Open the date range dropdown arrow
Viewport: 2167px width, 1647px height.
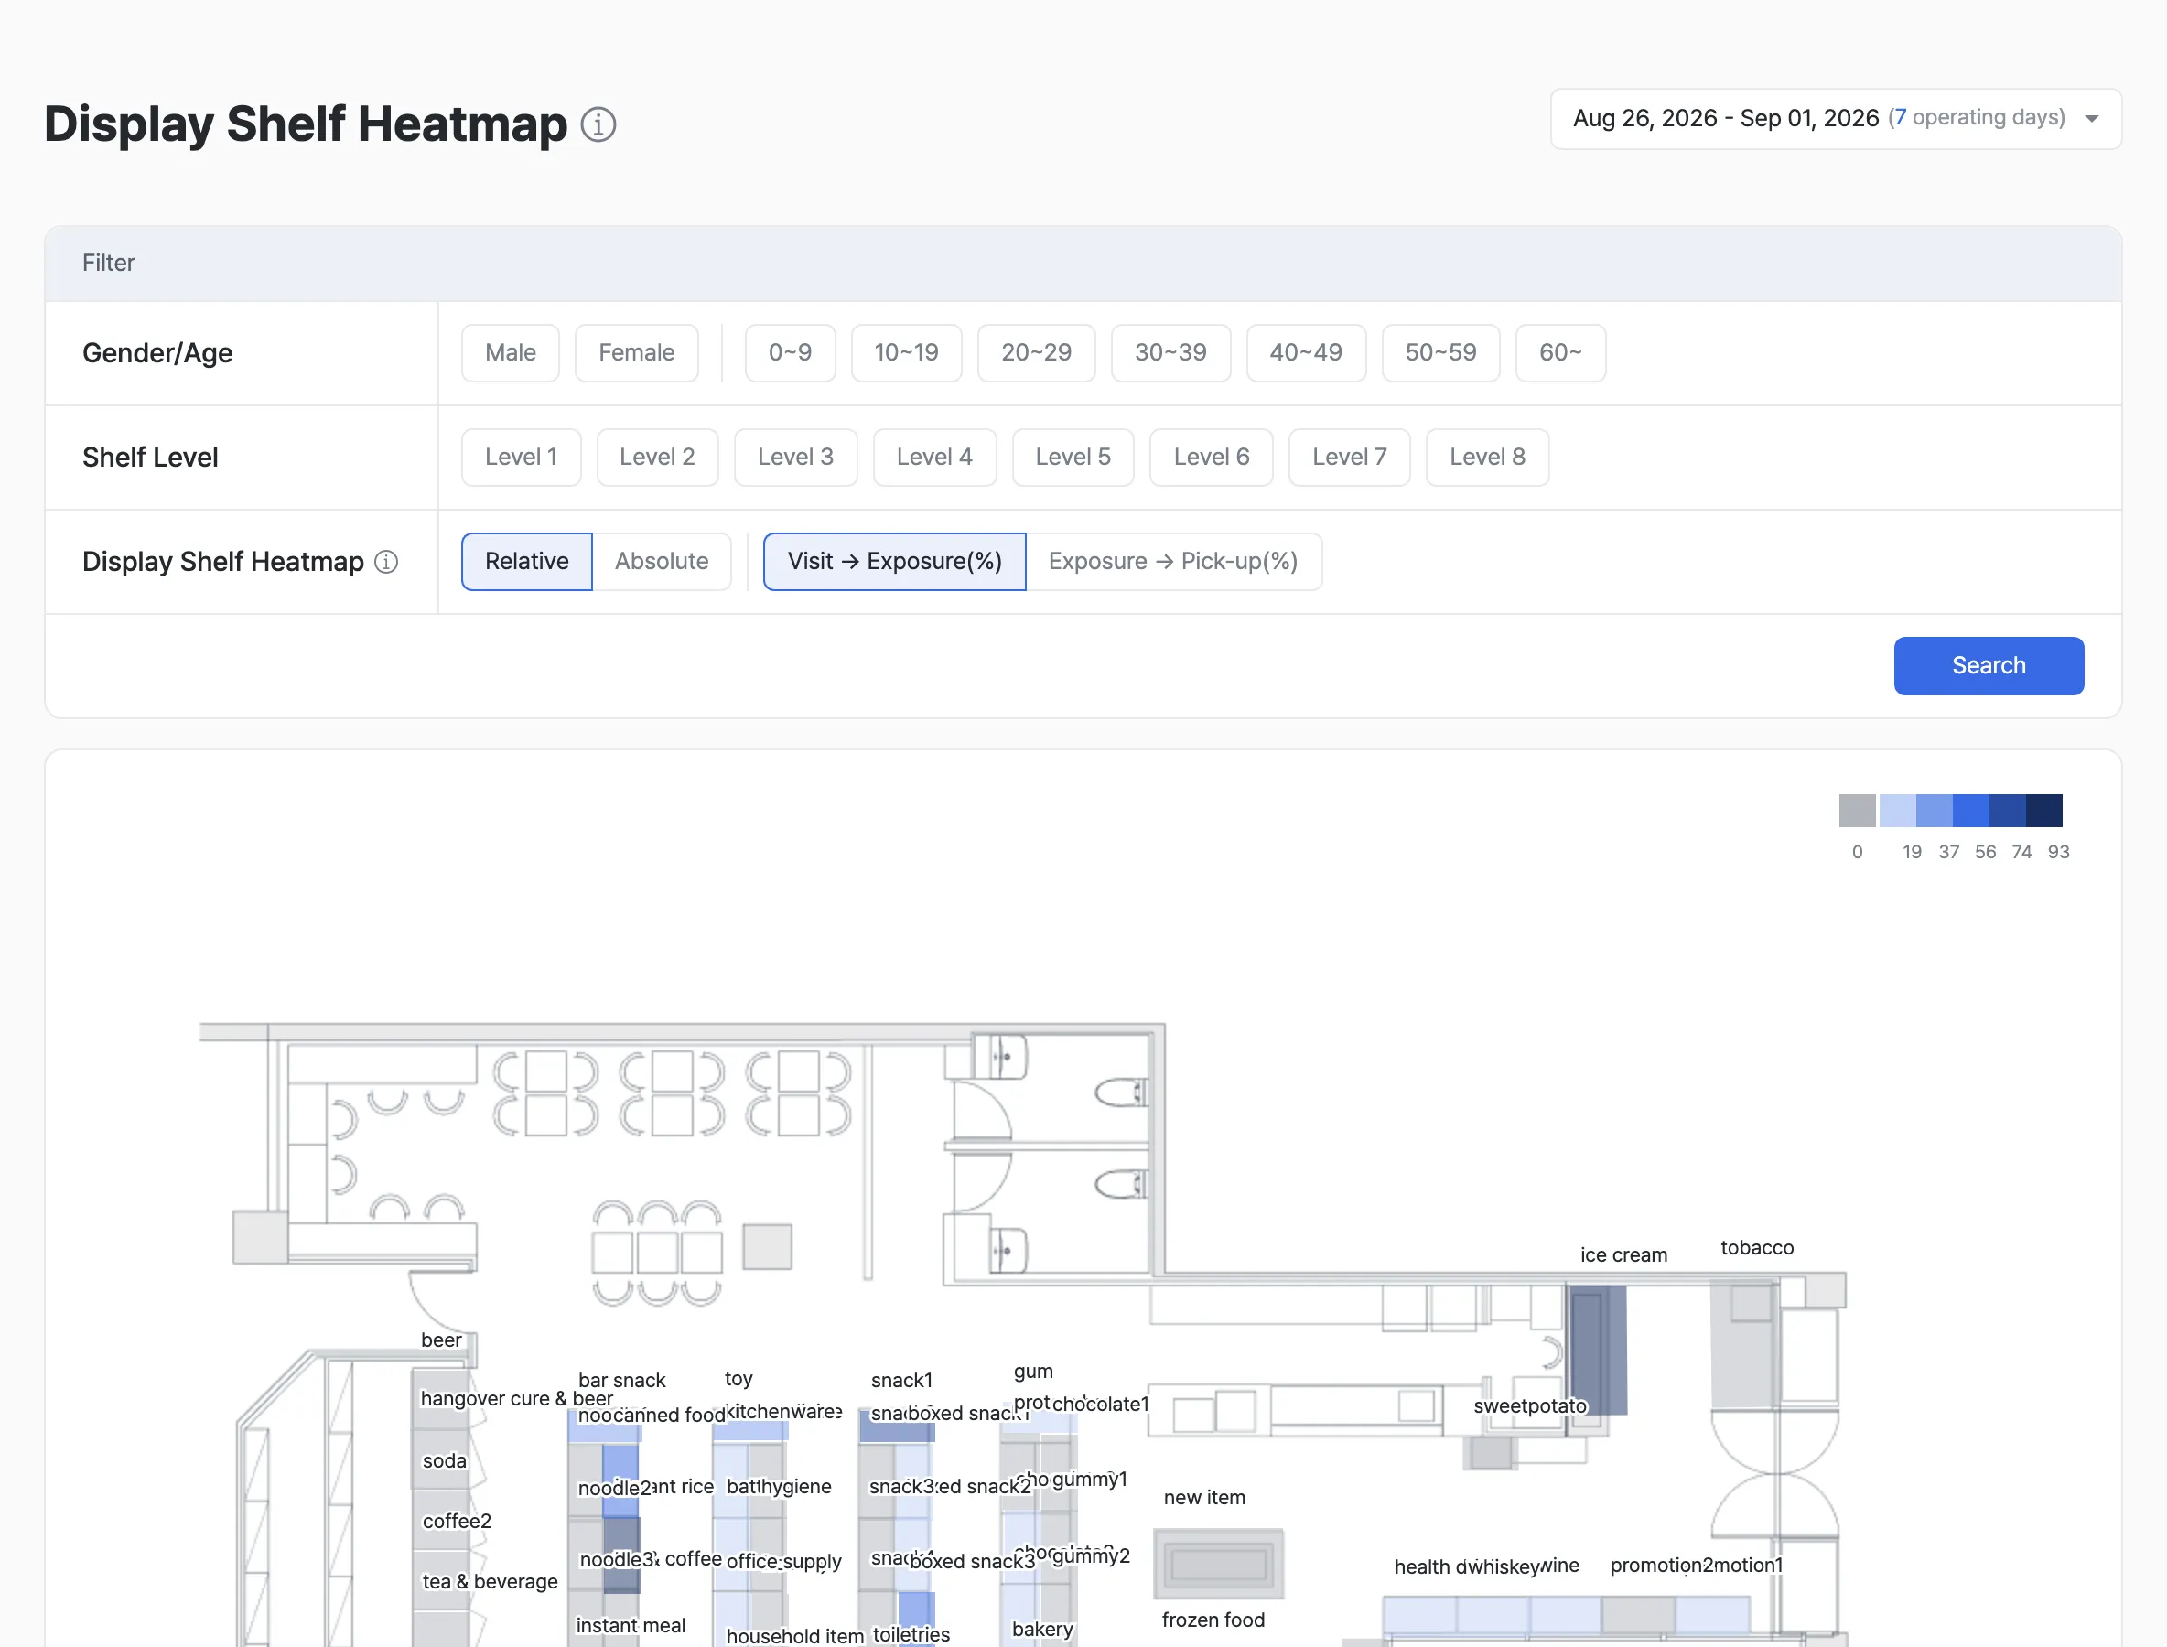coord(2091,119)
